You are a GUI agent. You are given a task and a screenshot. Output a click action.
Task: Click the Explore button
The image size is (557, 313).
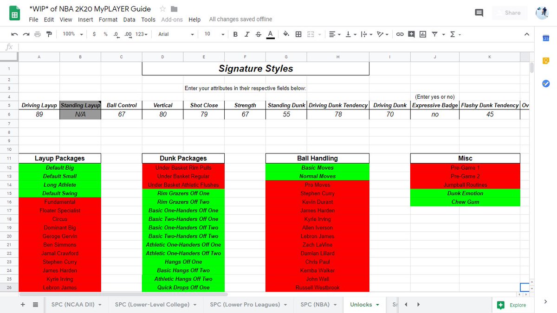pos(512,305)
